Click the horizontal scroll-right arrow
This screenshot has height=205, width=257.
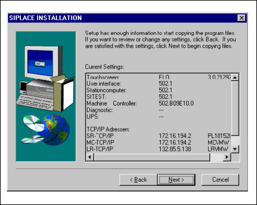coord(227,157)
